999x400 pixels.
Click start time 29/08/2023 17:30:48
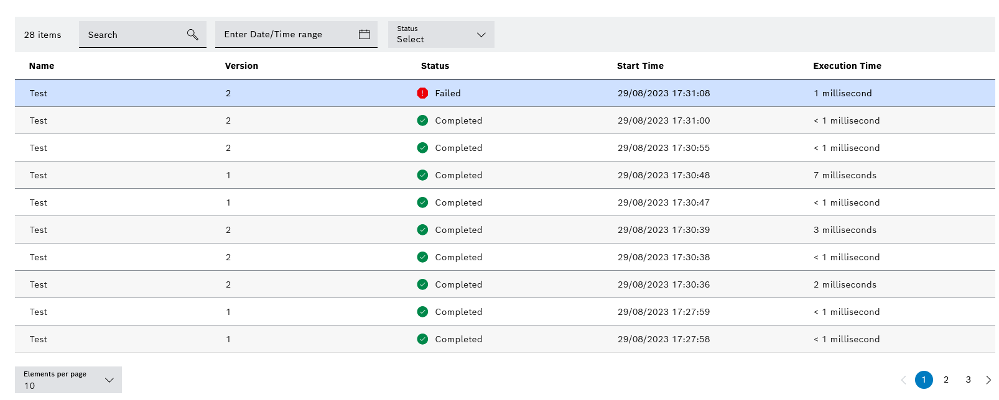pyautogui.click(x=664, y=175)
